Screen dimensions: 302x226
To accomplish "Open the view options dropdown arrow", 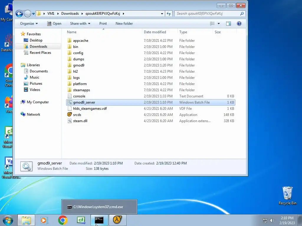I will tap(219, 24).
